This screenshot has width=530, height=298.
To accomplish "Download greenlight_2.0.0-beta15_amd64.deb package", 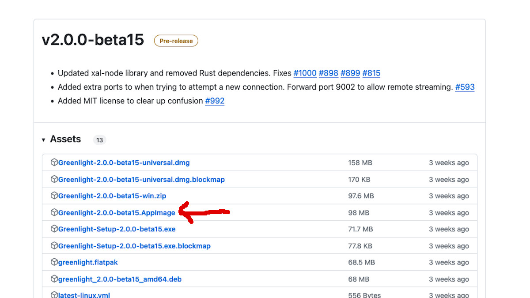I will coord(120,279).
